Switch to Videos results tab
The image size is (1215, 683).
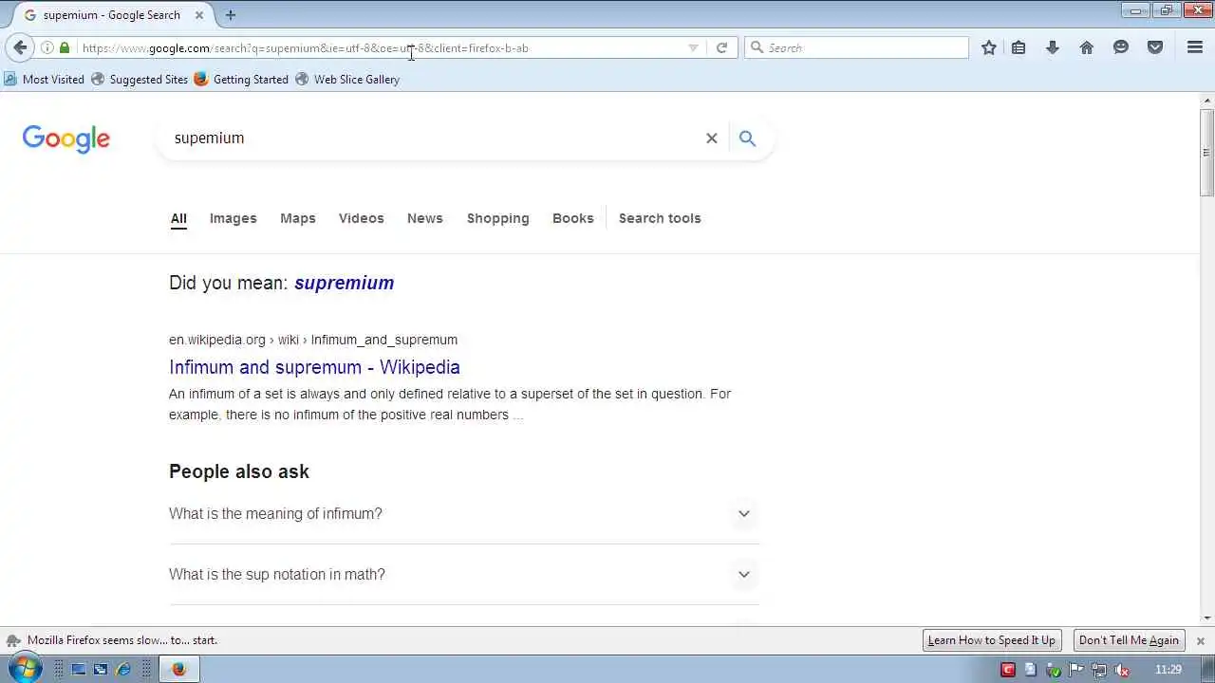point(362,218)
